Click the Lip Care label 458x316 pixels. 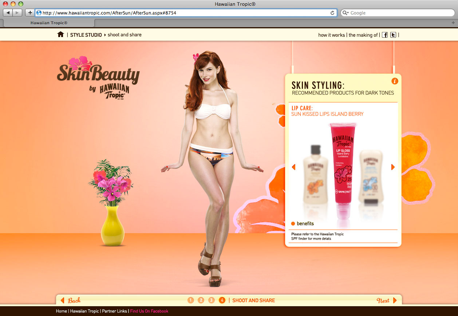coord(302,108)
